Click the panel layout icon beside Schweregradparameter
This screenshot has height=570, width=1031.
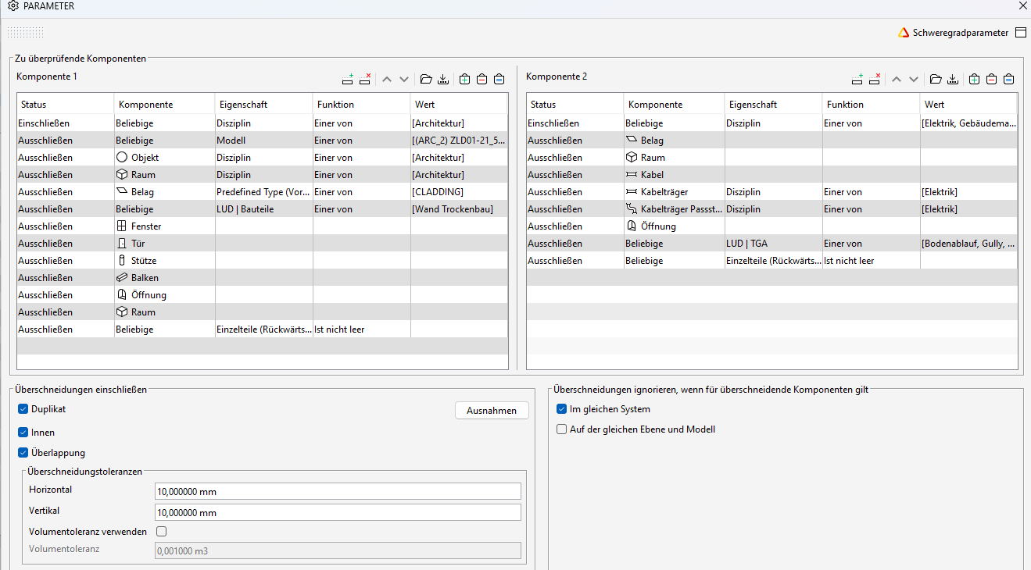pyautogui.click(x=1021, y=33)
